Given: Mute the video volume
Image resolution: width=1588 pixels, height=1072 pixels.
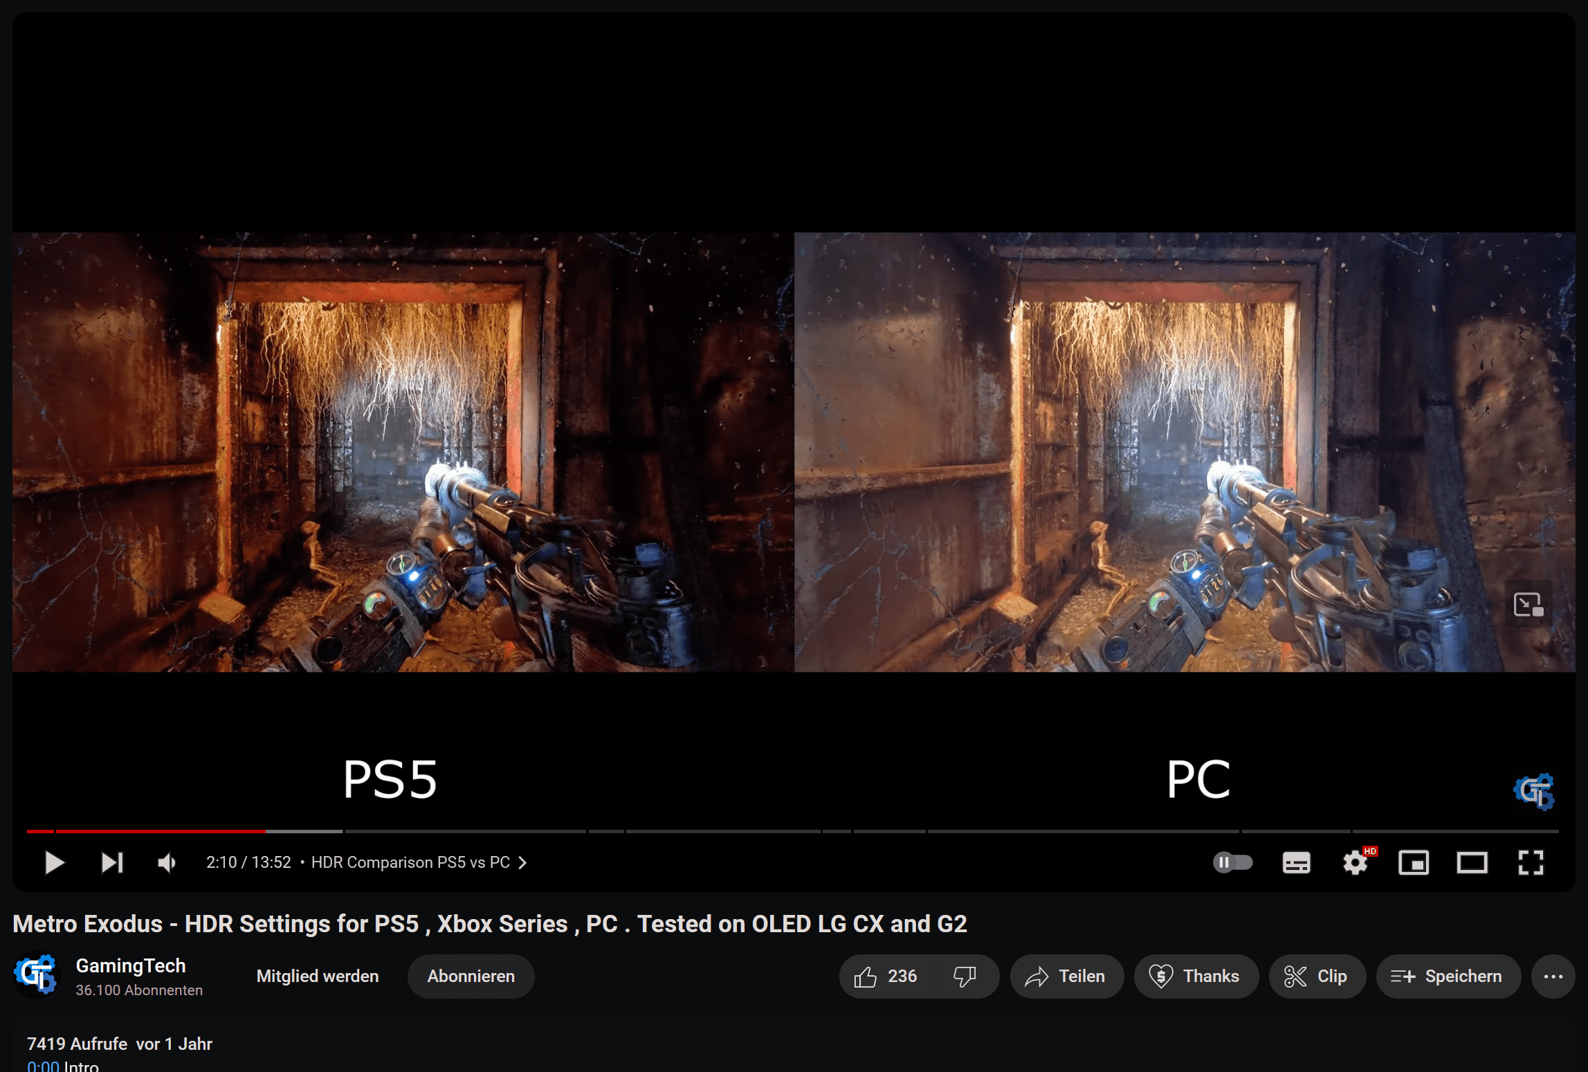Looking at the screenshot, I should point(167,862).
